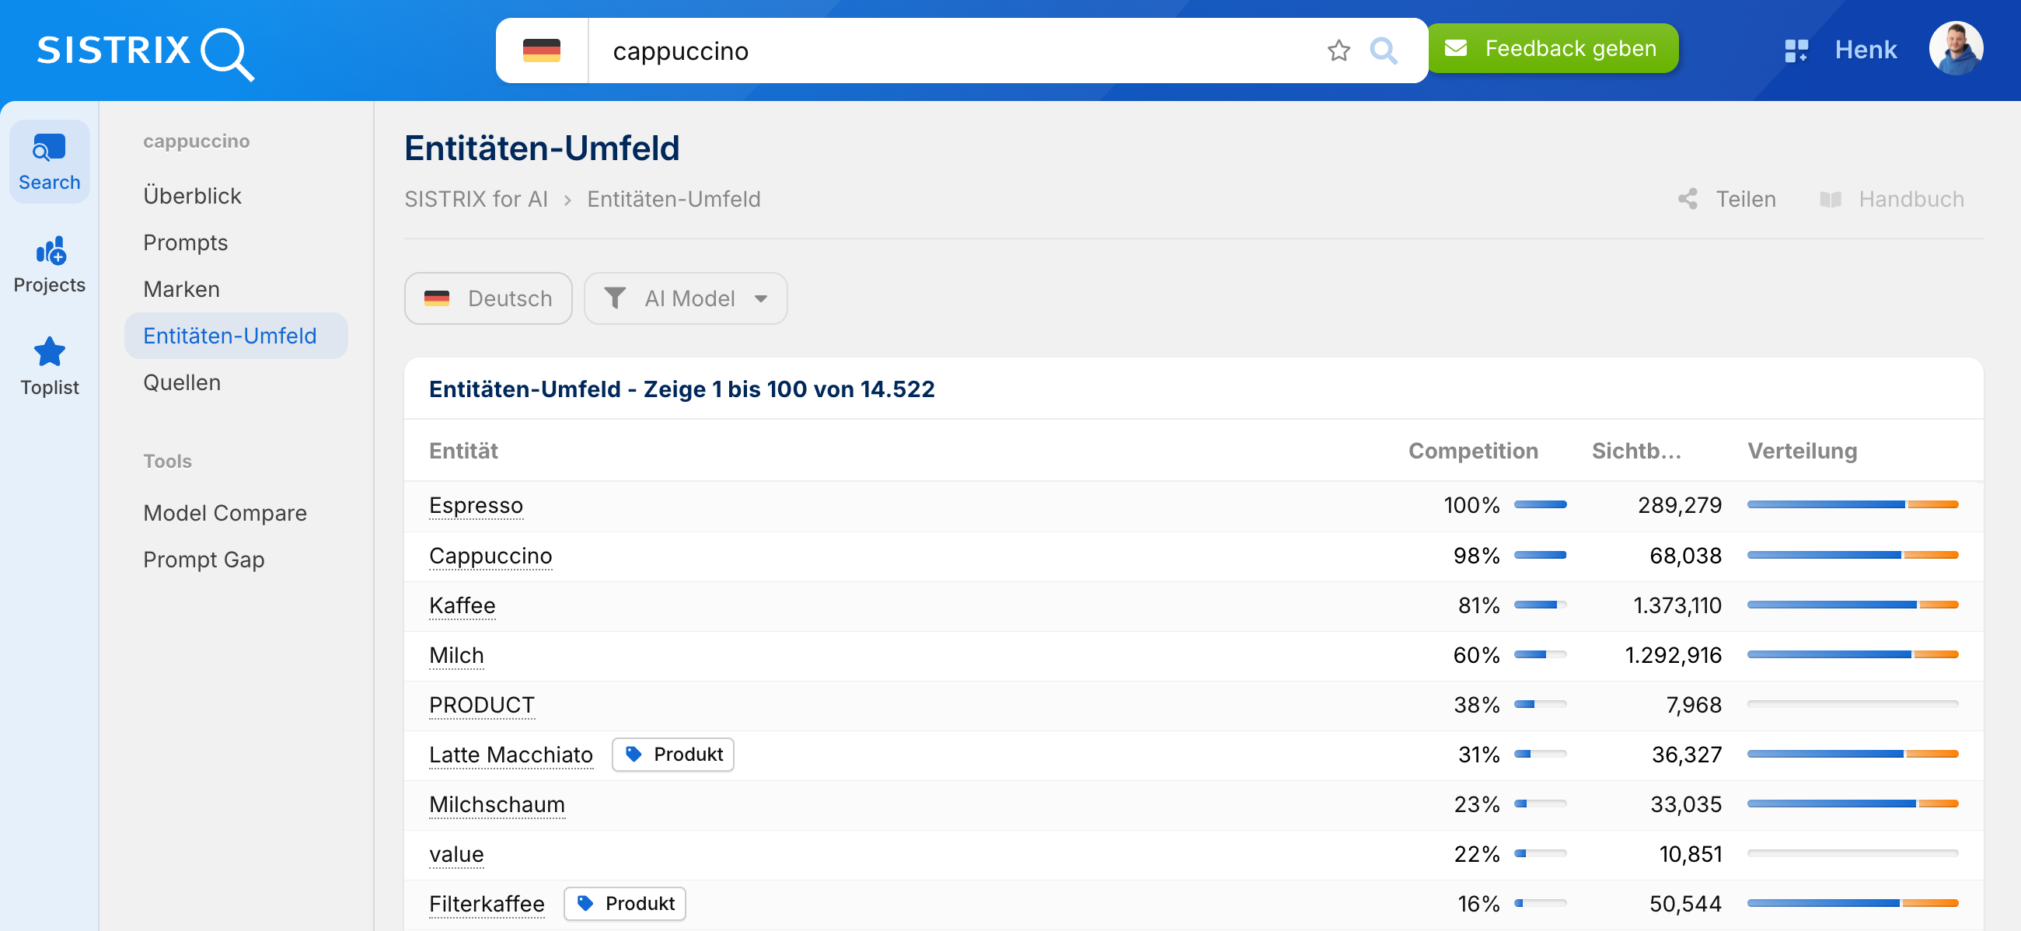This screenshot has height=931, width=2021.
Task: Click the SISTRIX logo
Action: point(145,52)
